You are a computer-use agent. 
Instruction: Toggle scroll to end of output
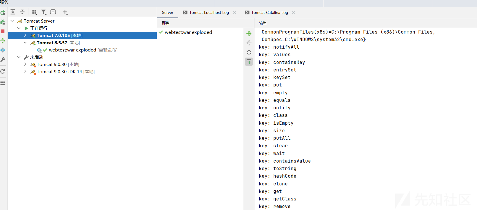point(249,62)
